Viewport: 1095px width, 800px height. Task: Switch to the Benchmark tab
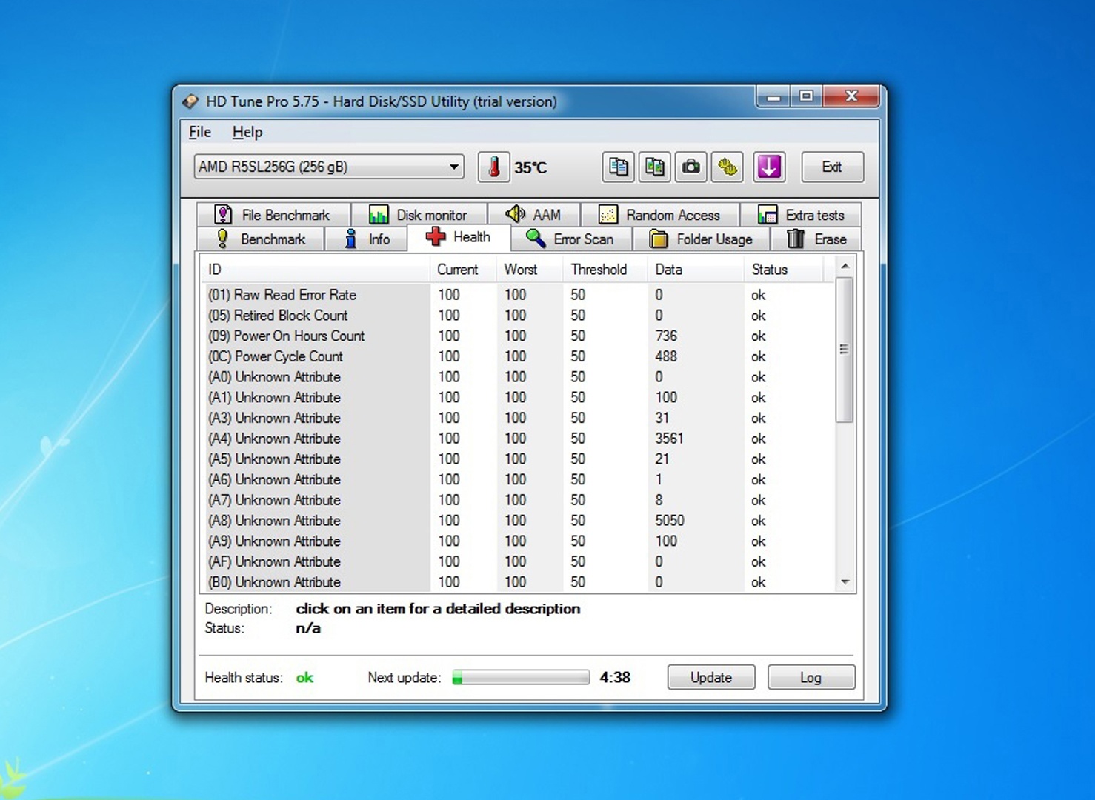(261, 239)
